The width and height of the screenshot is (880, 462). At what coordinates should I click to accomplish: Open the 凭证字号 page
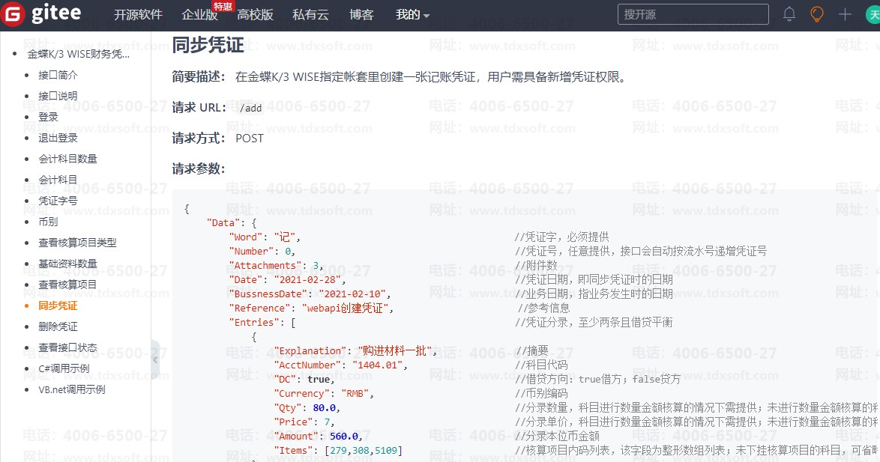[58, 201]
